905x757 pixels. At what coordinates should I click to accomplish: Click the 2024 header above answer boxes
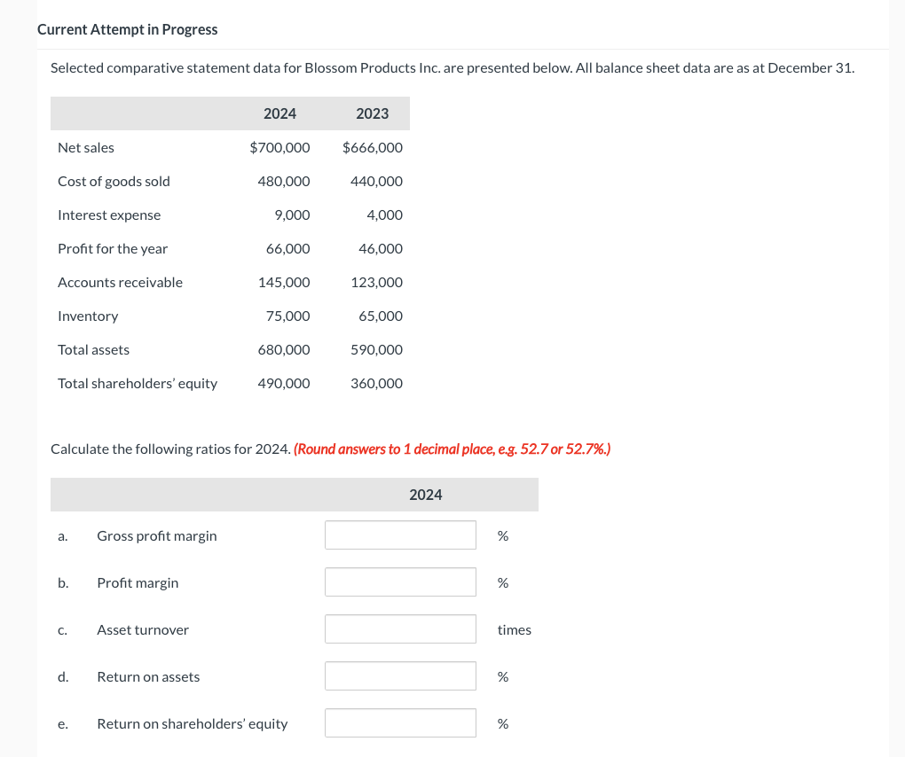pos(426,494)
